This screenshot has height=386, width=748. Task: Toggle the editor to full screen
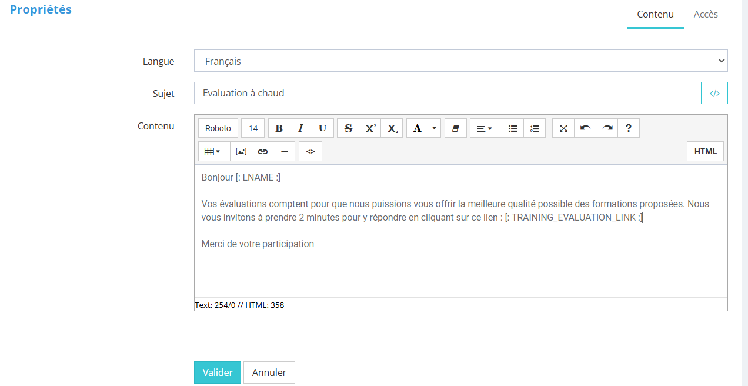tap(563, 128)
